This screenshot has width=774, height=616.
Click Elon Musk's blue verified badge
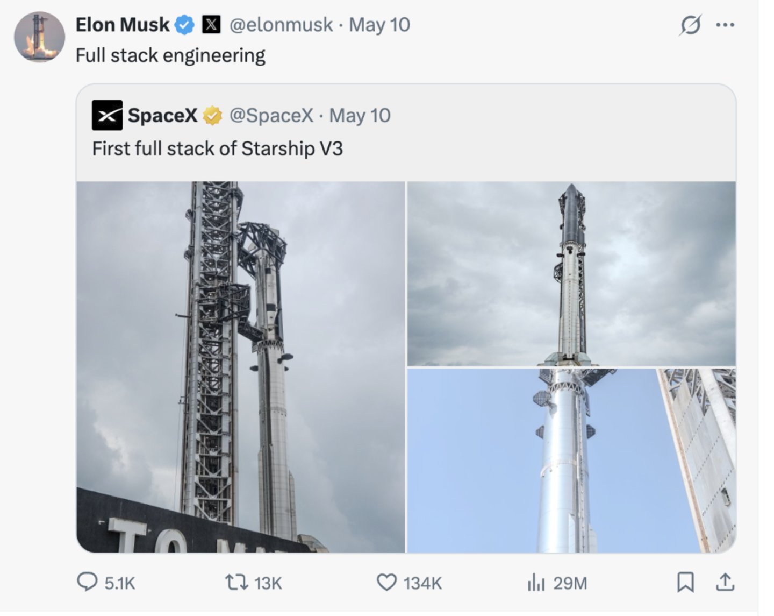[x=185, y=25]
